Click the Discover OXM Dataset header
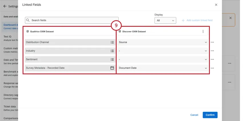Image resolution: width=243 pixels, height=121 pixels. [x=162, y=32]
